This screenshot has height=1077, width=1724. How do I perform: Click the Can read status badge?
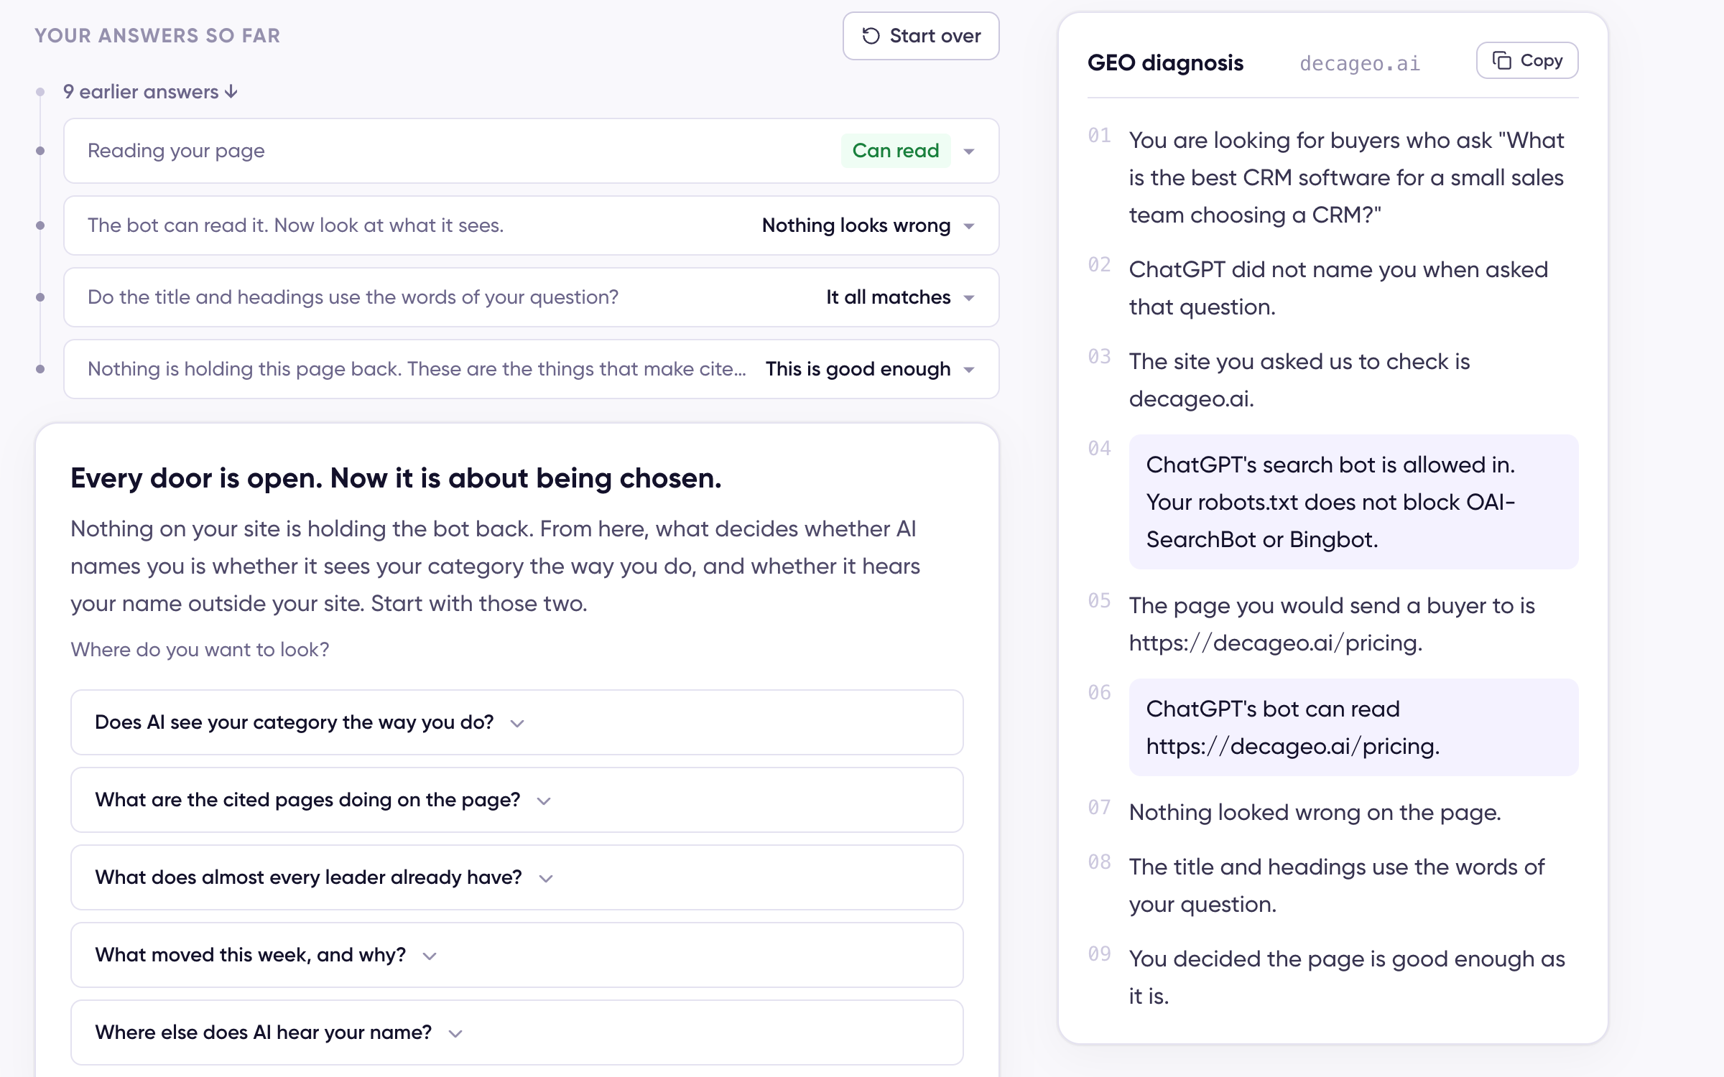pyautogui.click(x=896, y=151)
